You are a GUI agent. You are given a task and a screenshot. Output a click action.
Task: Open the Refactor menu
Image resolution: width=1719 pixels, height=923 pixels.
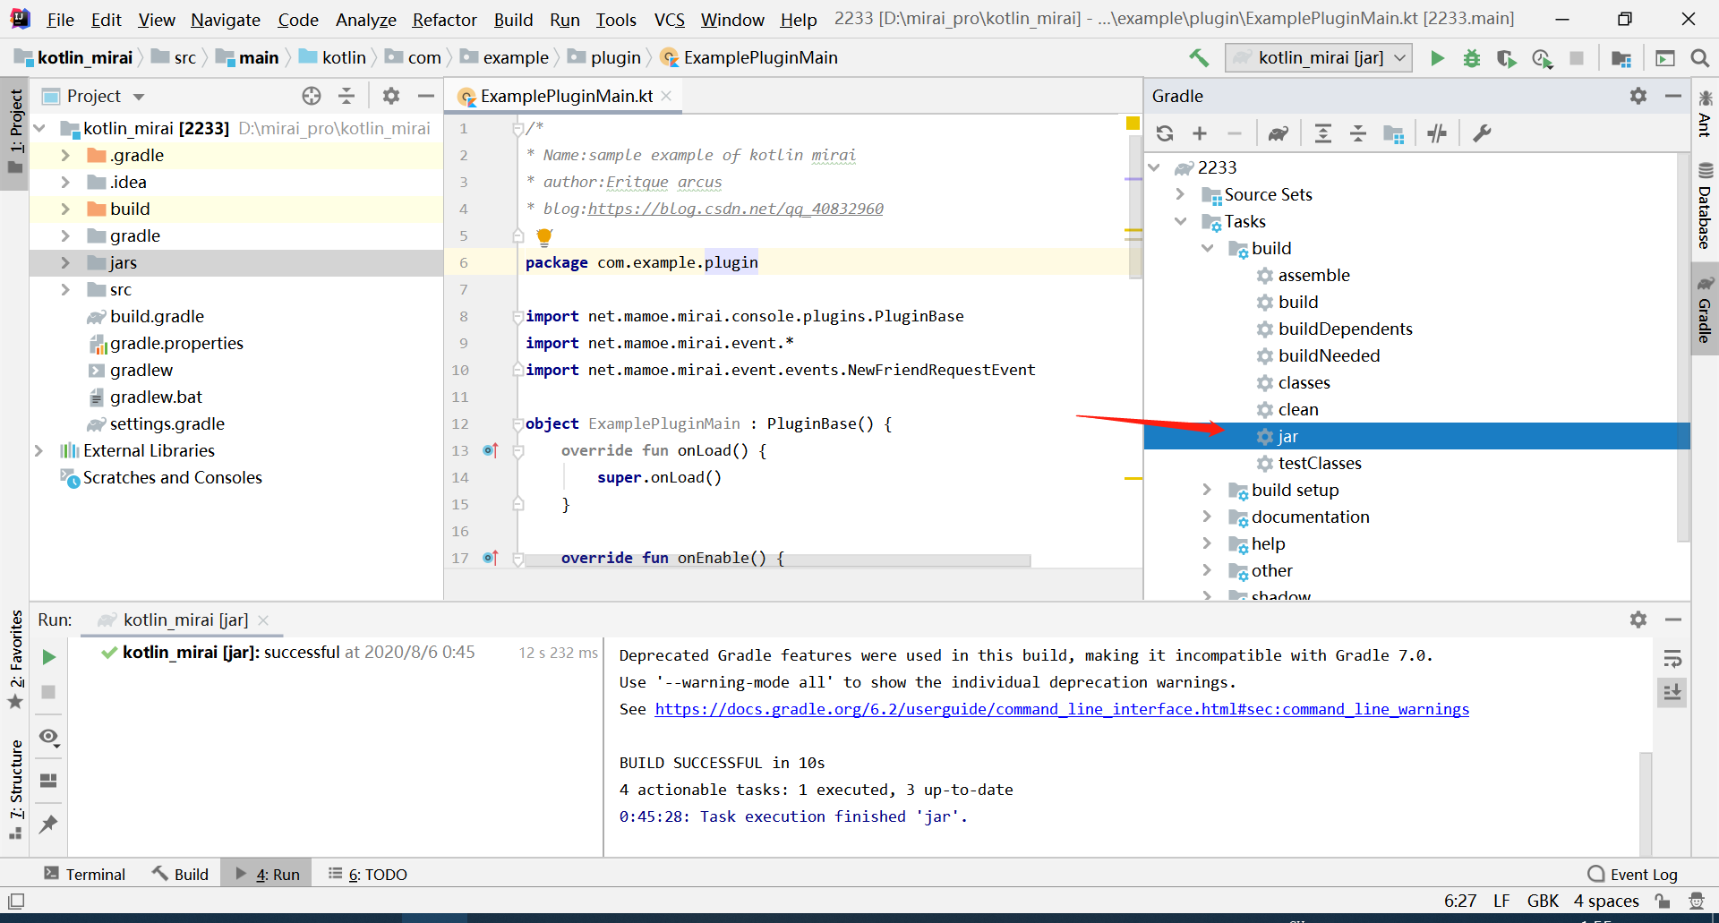pyautogui.click(x=444, y=20)
